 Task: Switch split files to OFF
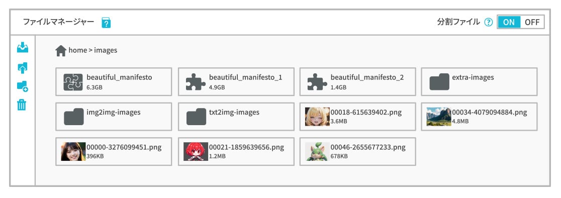532,22
